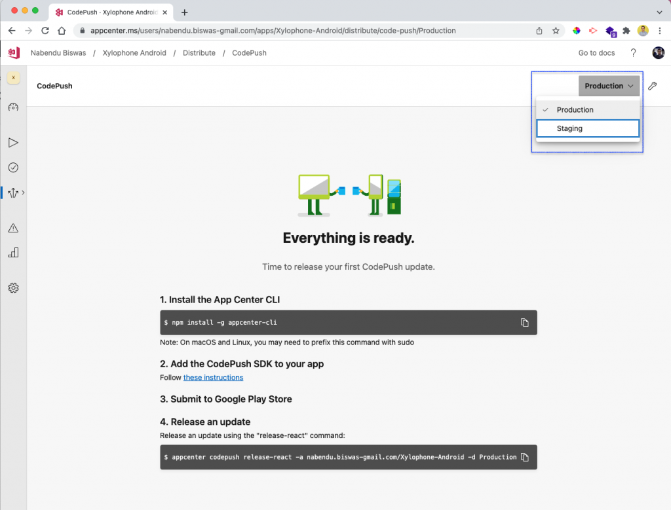The width and height of the screenshot is (671, 510).
Task: Open the user profile avatar in App Center
Action: click(658, 52)
